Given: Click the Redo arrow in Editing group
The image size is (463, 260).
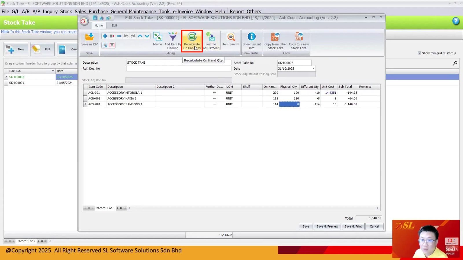Looking at the screenshot, I should pos(133,36).
